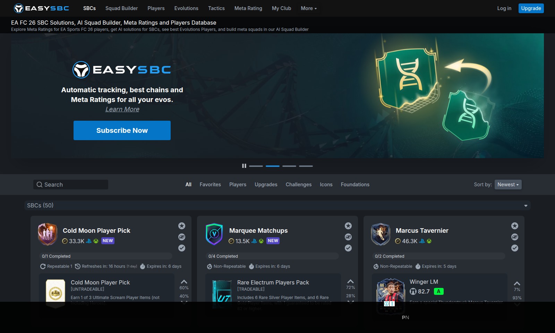Click the green A meta rating badge
555x333 pixels.
click(439, 291)
